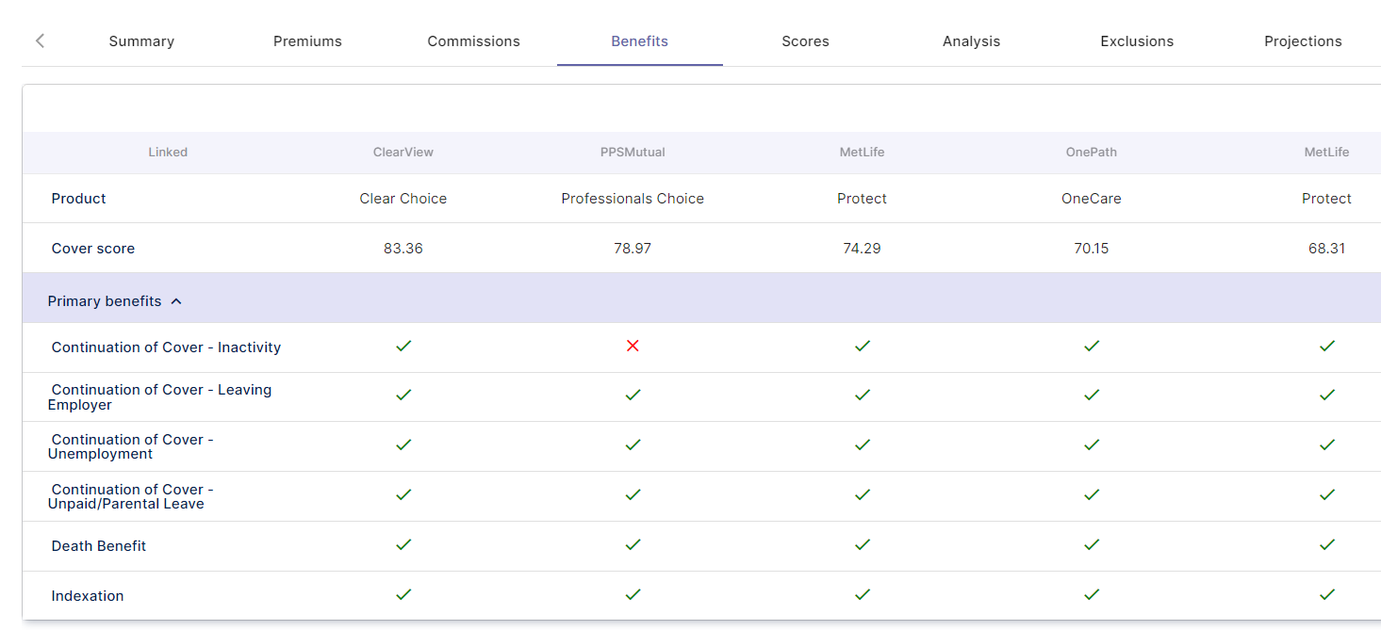Click the cover score 78.97
The width and height of the screenshot is (1381, 630).
coord(633,249)
